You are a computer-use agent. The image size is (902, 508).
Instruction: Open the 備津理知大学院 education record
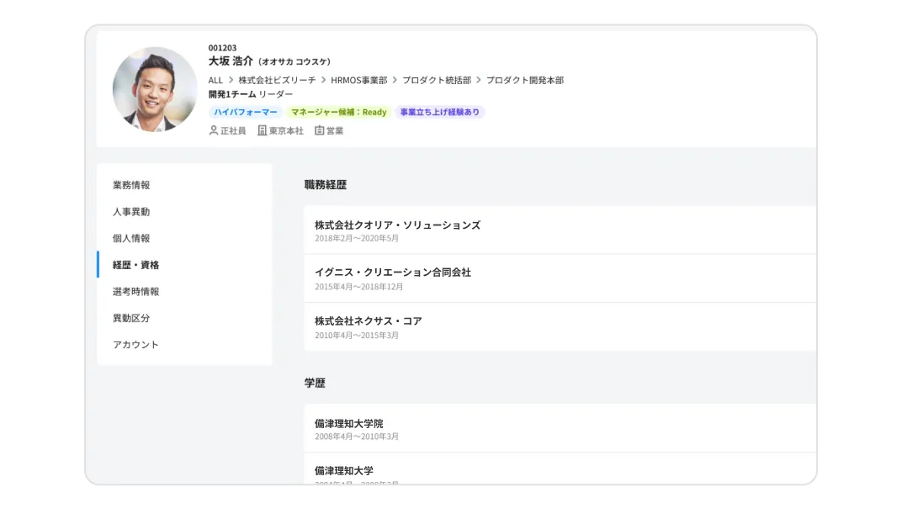pos(348,424)
